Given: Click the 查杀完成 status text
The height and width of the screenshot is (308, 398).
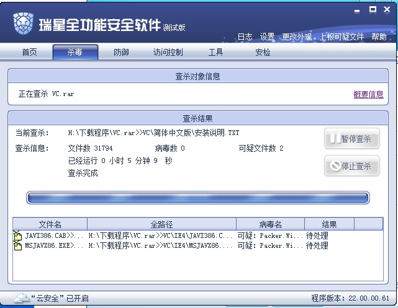Looking at the screenshot, I should click(x=83, y=173).
